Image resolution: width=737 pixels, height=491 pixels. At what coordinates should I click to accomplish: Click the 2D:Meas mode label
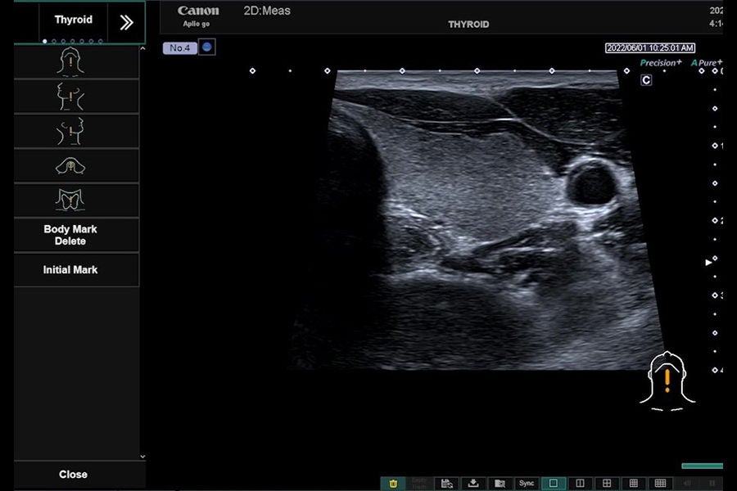tap(267, 11)
